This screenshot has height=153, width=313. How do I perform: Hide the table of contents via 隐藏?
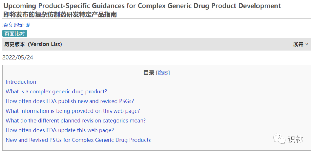pyautogui.click(x=163, y=73)
